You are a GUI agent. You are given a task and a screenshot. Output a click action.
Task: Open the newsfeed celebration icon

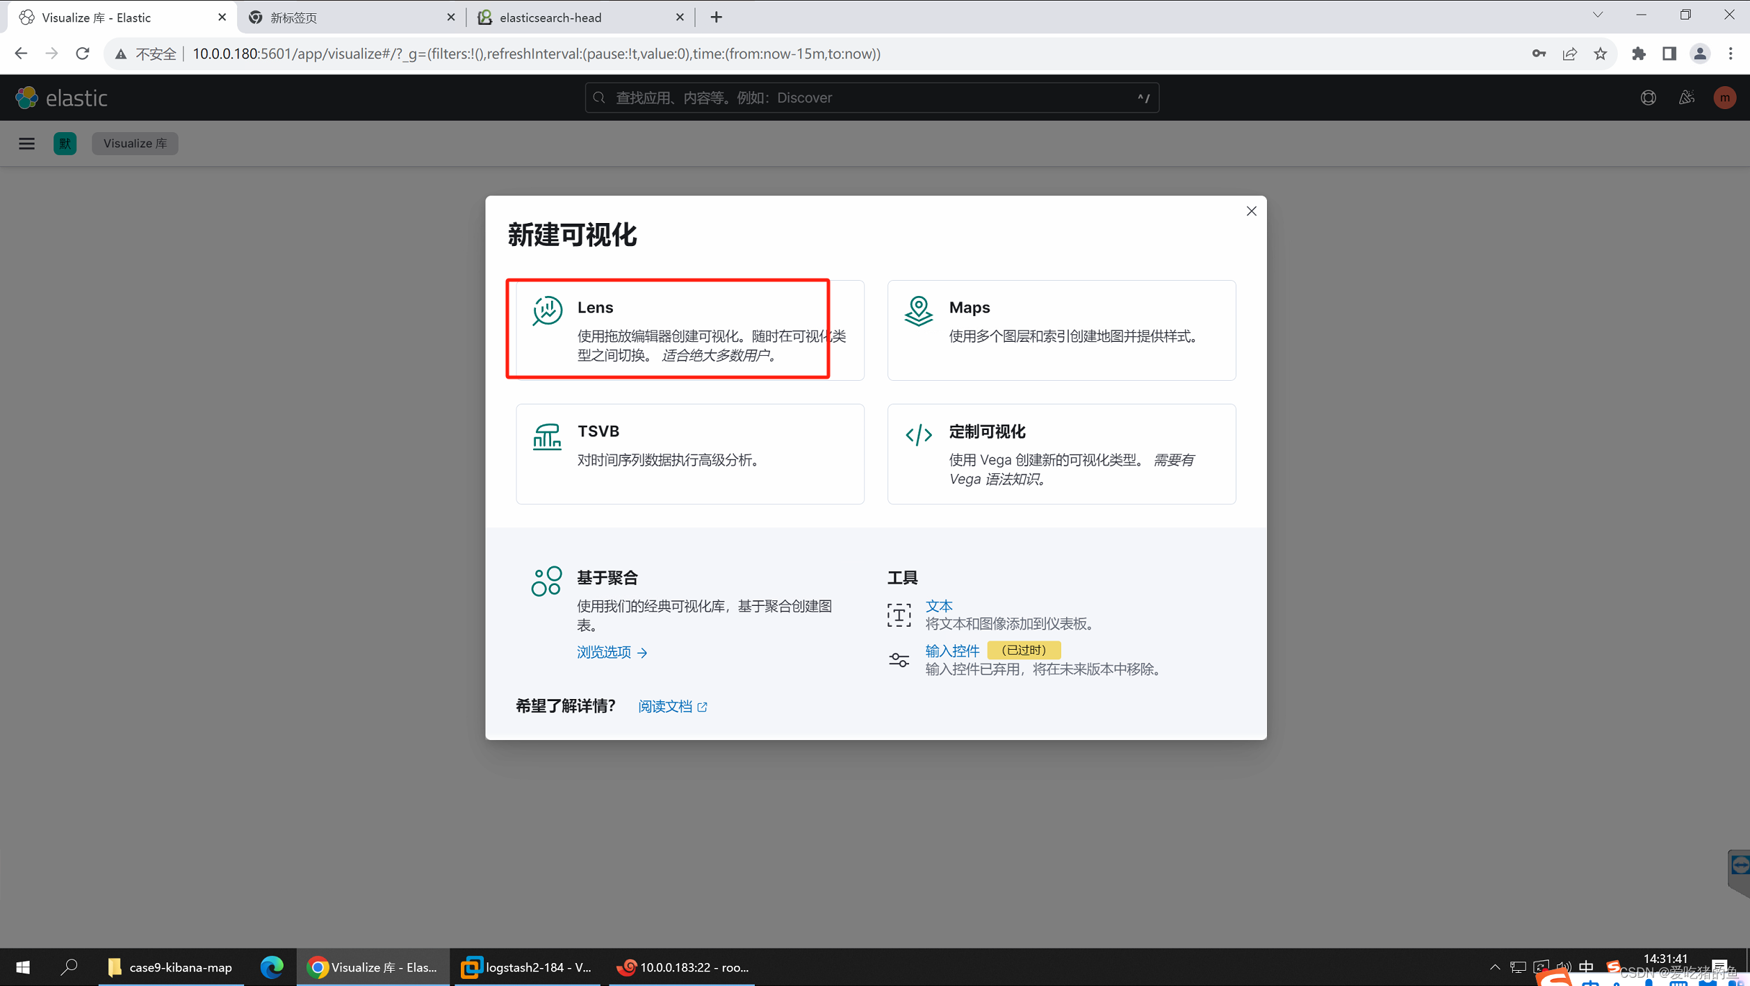point(1686,98)
